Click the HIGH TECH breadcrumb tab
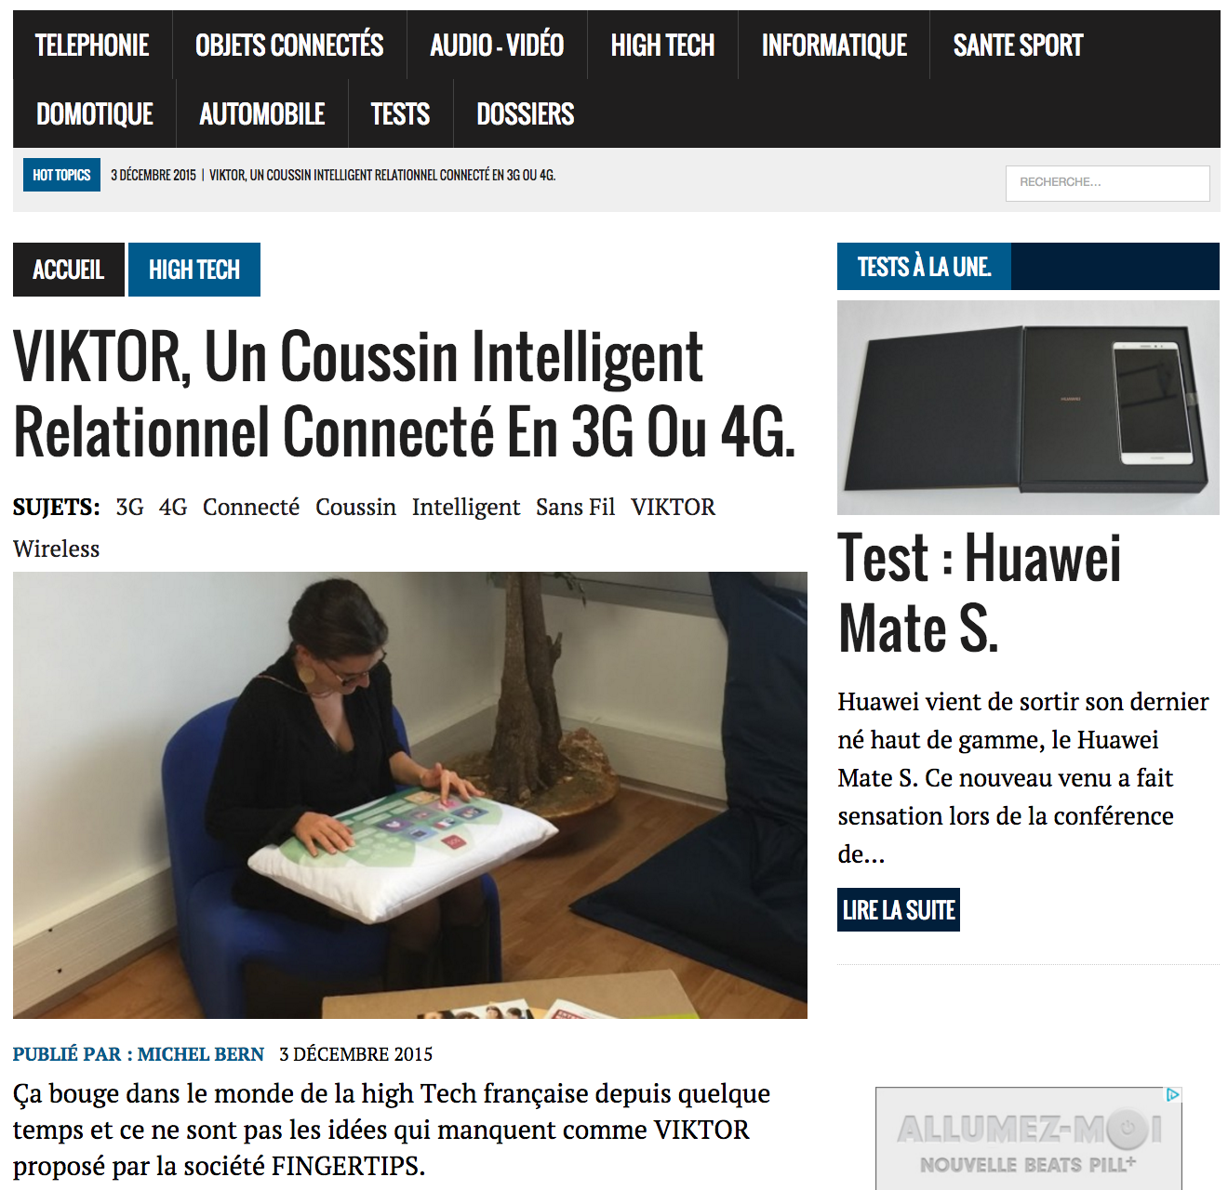The height and width of the screenshot is (1190, 1228). coord(194,270)
